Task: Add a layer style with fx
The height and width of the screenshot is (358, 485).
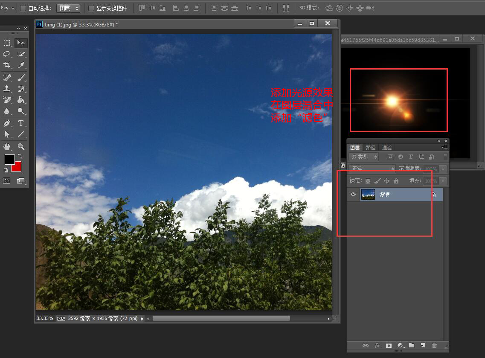Action: (377, 346)
